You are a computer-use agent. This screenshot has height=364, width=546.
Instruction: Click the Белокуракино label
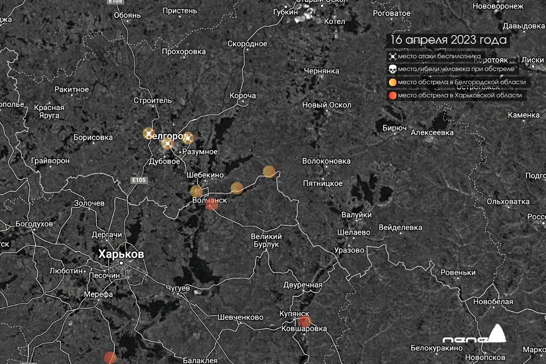point(436,348)
